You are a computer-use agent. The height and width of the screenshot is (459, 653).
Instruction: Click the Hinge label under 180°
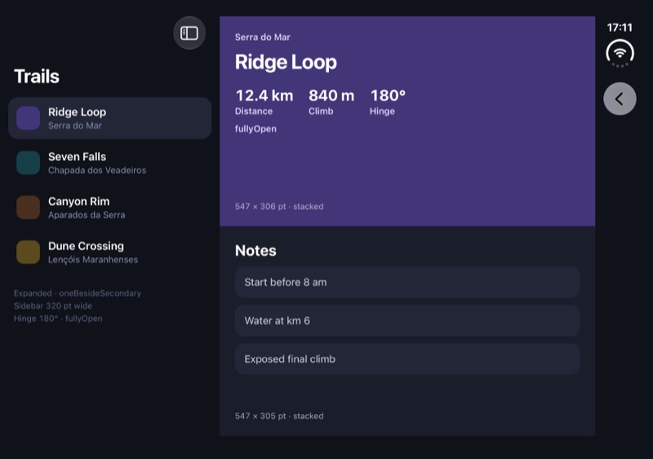382,111
